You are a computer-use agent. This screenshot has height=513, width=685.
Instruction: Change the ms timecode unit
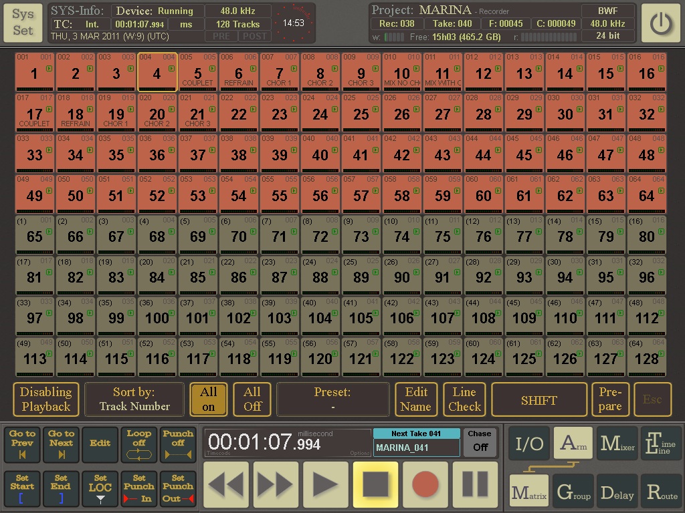pyautogui.click(x=186, y=25)
